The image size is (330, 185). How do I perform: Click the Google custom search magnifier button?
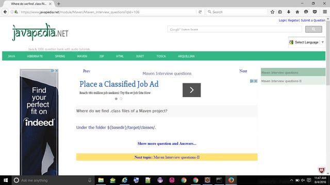tap(313, 29)
